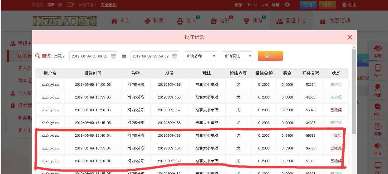Go to 首页 home menu
Viewport: 388px width, 174px height.
point(120,21)
